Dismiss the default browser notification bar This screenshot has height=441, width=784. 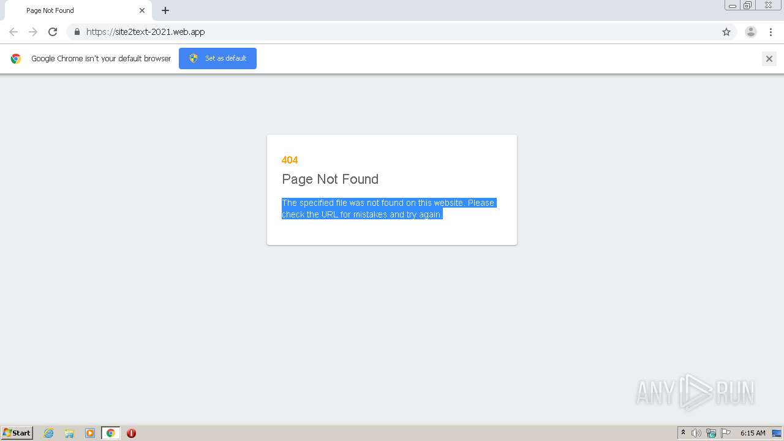769,59
